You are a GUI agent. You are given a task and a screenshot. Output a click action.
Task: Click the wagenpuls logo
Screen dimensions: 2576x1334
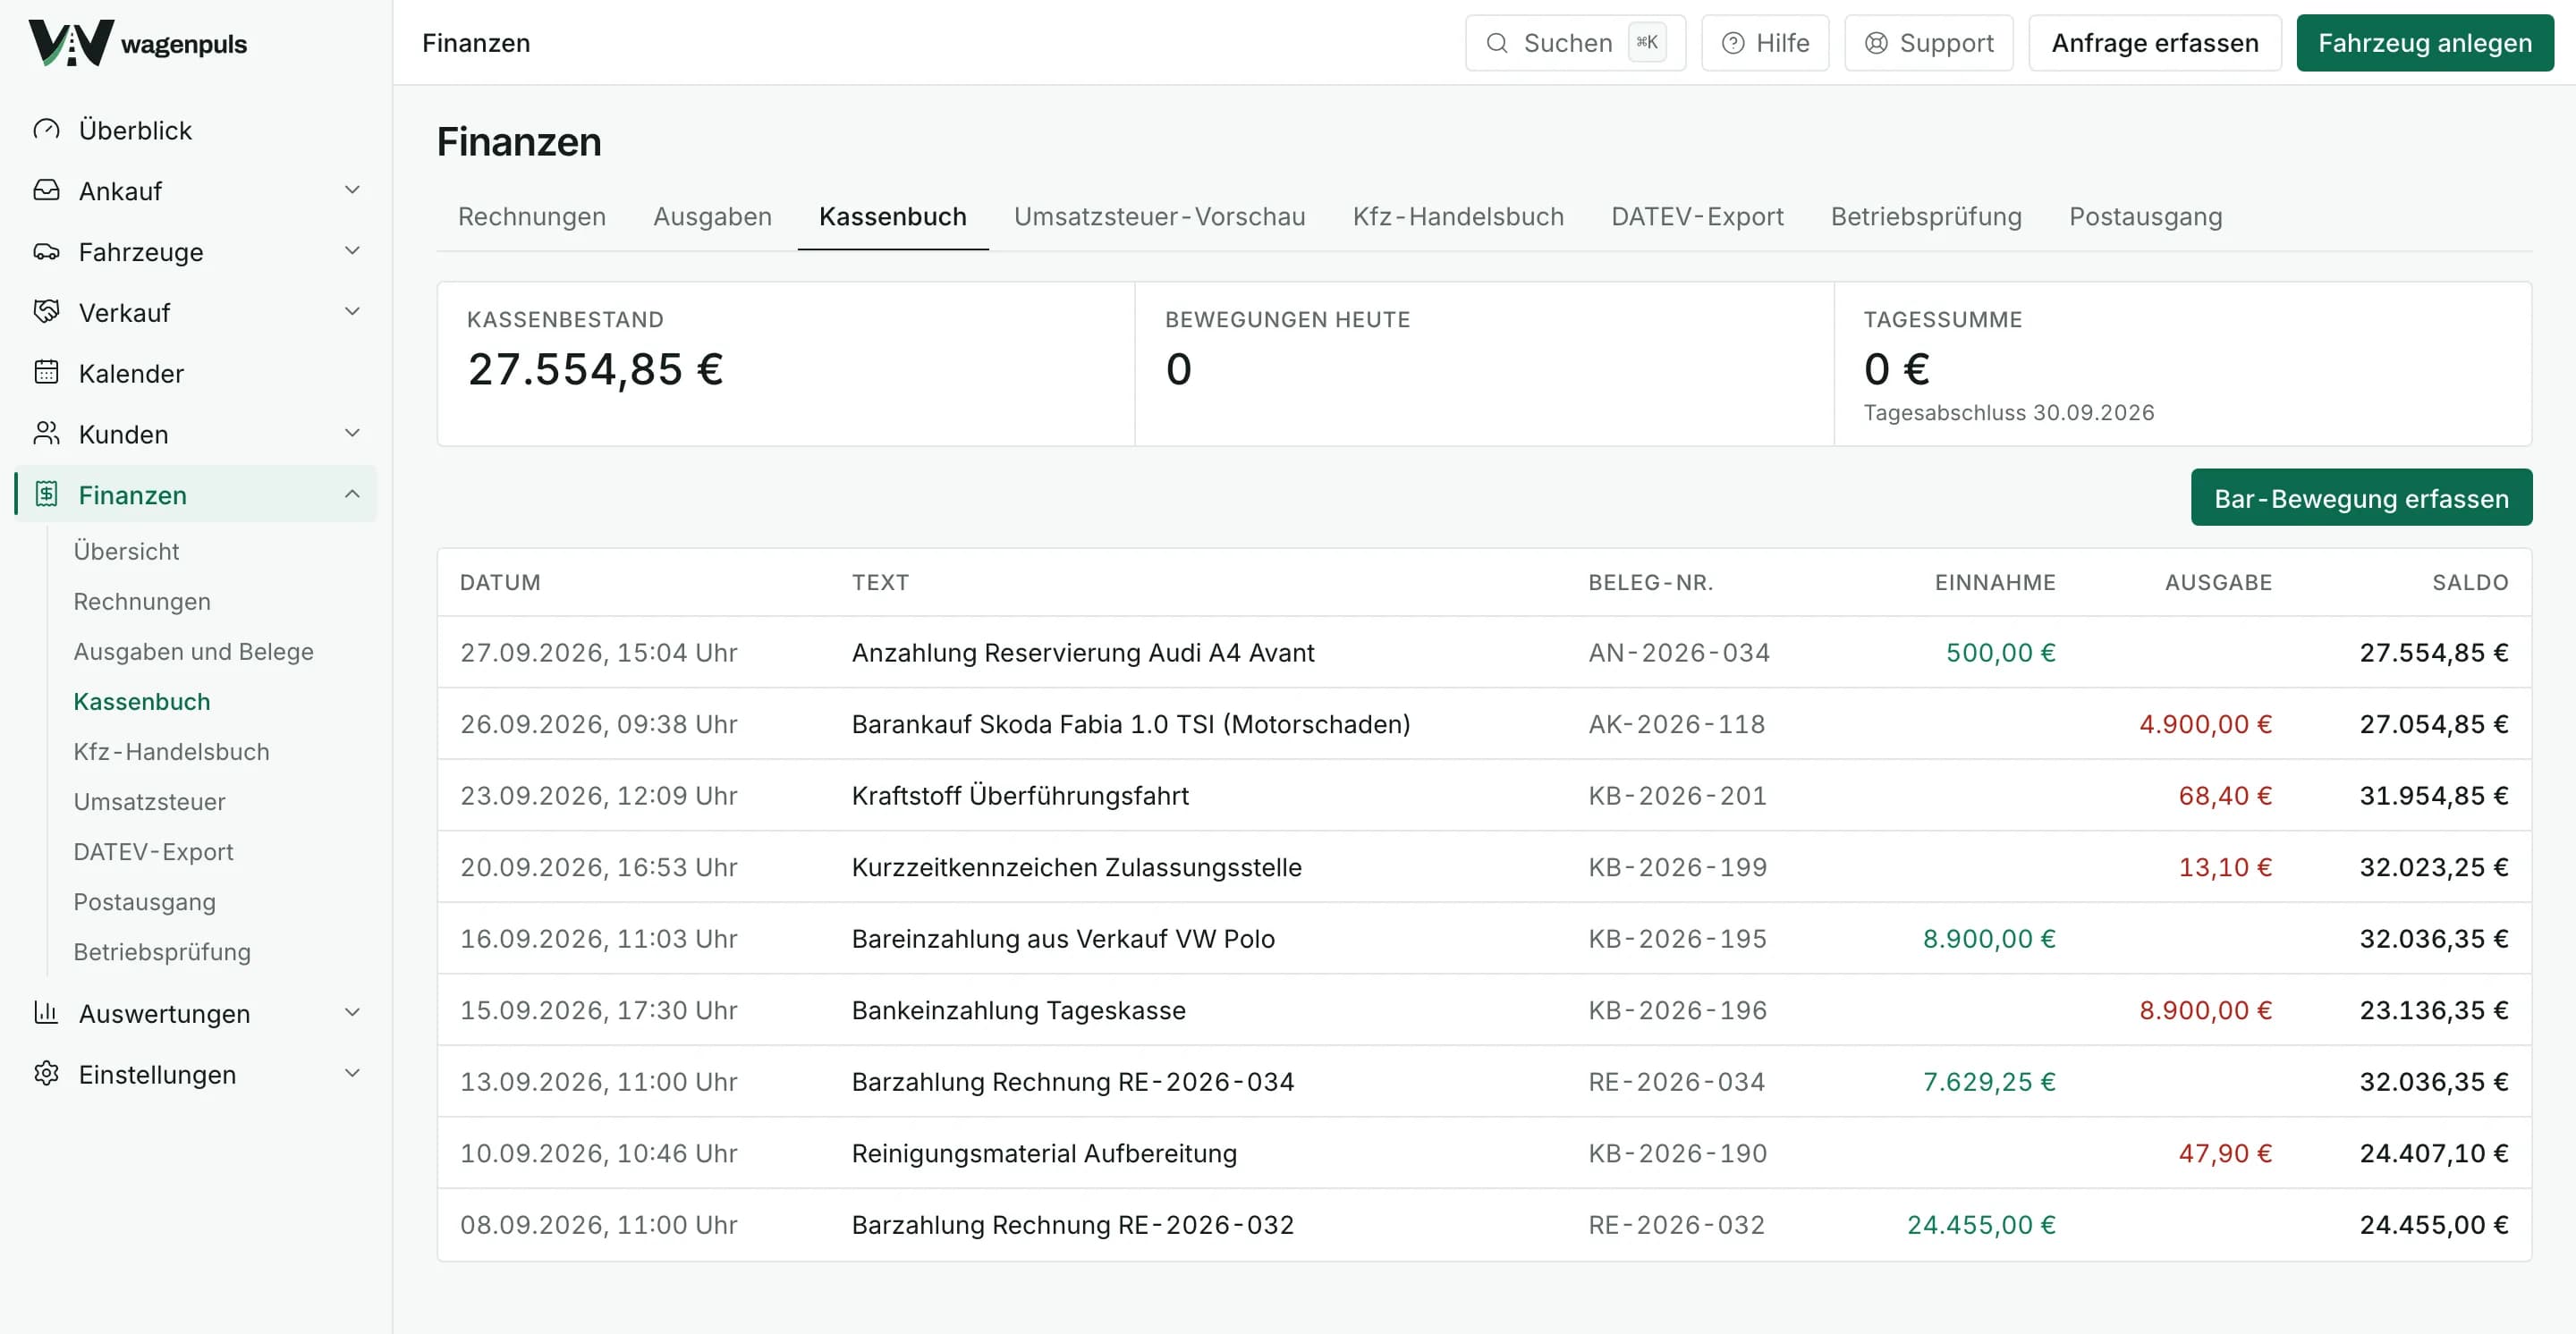[x=137, y=43]
